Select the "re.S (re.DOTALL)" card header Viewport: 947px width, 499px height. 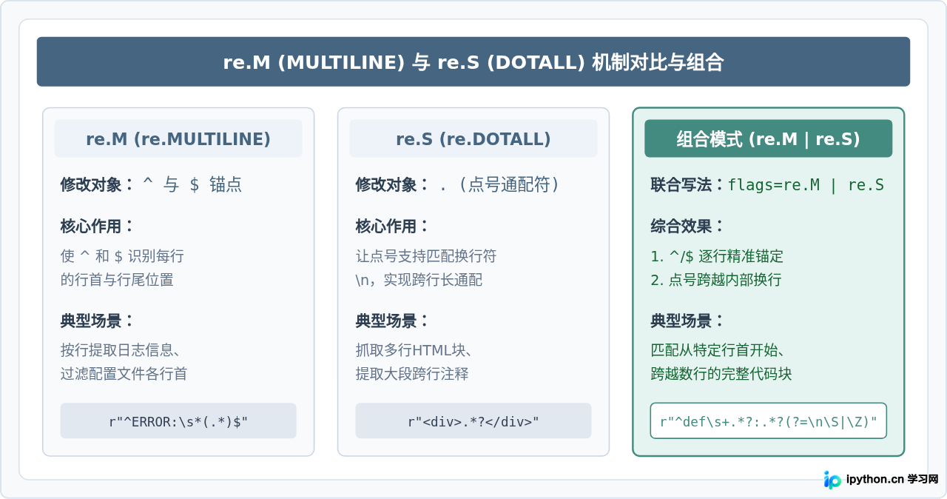[473, 138]
